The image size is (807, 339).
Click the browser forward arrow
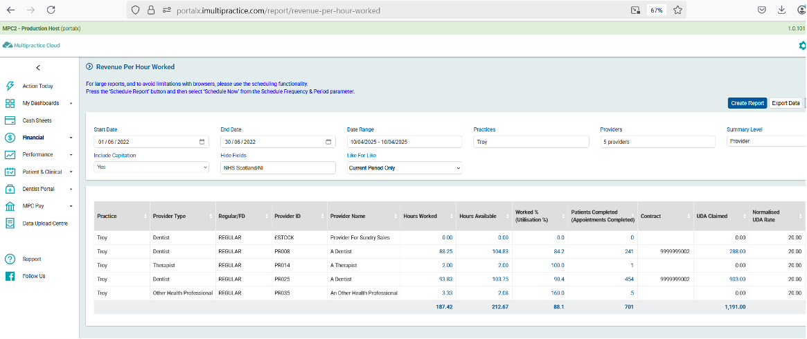click(31, 10)
